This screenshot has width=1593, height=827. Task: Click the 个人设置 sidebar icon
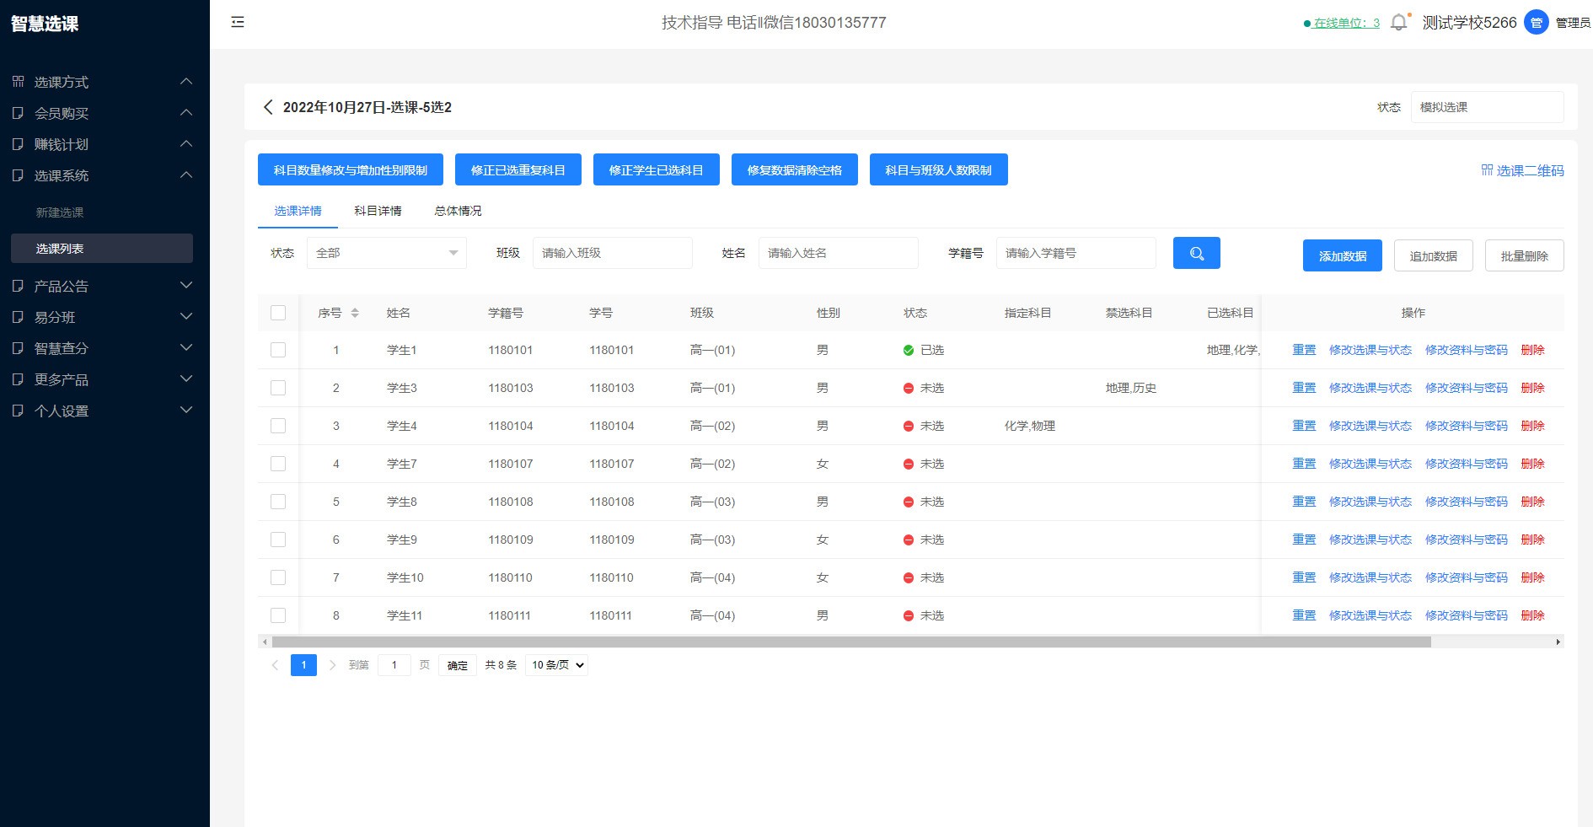[x=18, y=411]
